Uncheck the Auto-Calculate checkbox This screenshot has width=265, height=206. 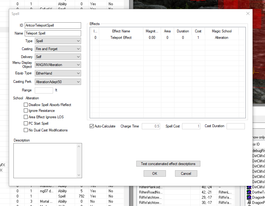[91, 126]
